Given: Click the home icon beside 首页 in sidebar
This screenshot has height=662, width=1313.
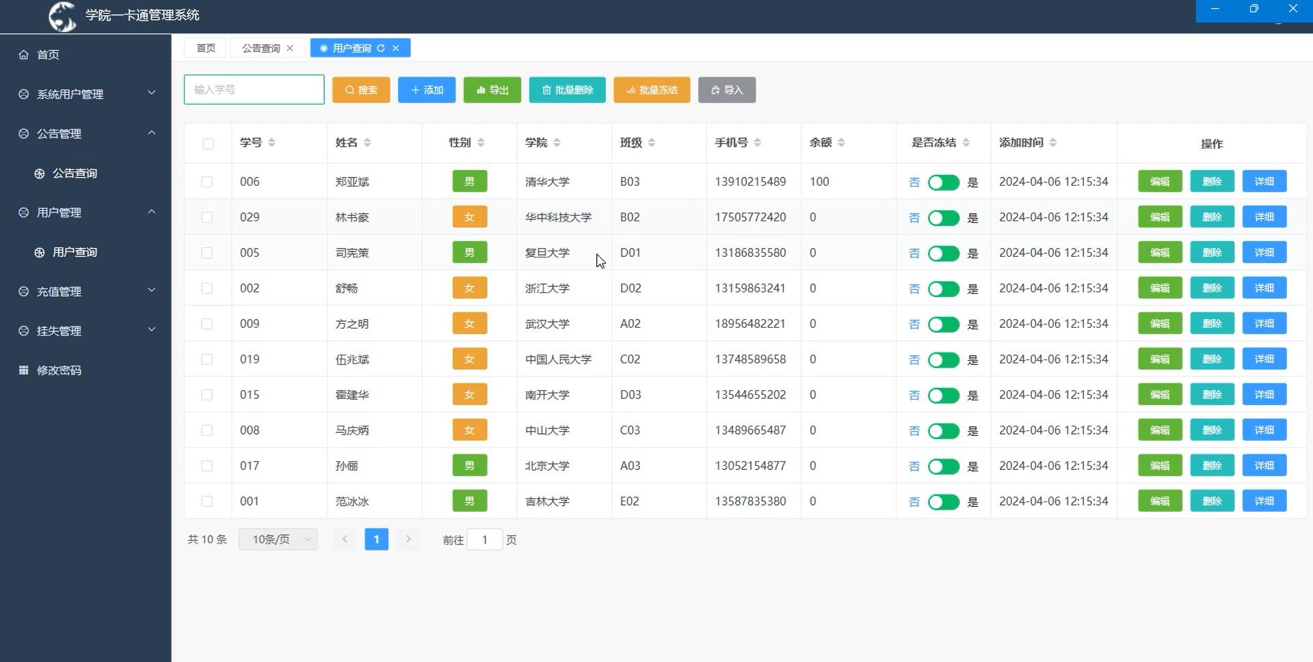Looking at the screenshot, I should pos(24,55).
